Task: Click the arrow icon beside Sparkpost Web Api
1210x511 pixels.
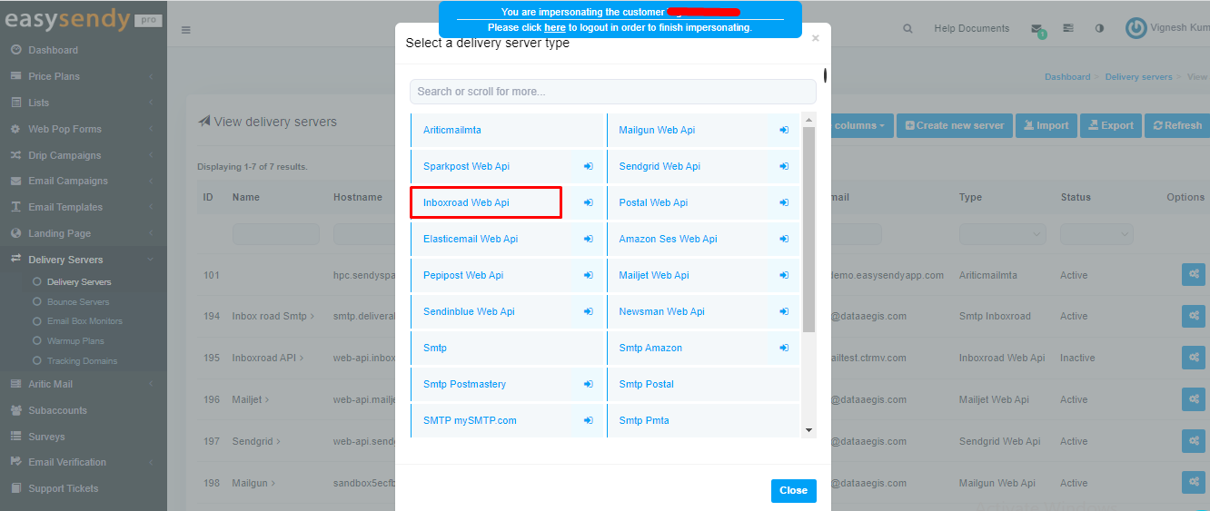Action: click(588, 167)
